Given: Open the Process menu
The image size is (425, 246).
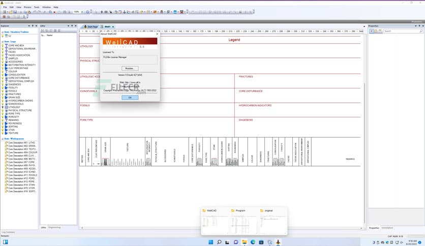Looking at the screenshot, I should pos(27,7).
